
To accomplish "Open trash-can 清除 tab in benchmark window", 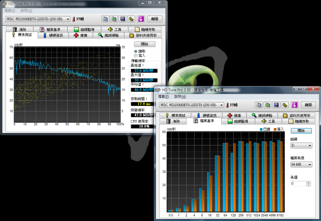I will pyautogui.click(x=20, y=29).
